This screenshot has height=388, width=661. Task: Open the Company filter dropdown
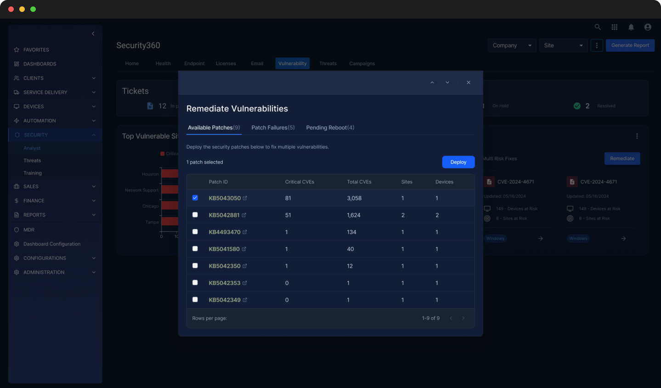click(511, 45)
